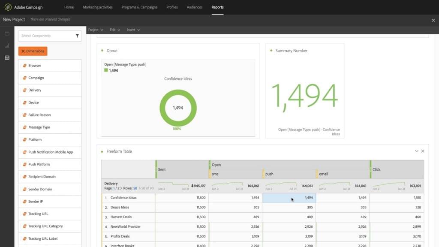Image resolution: width=439 pixels, height=247 pixels.
Task: Click the Sender Domain dimension icon
Action: click(x=24, y=189)
